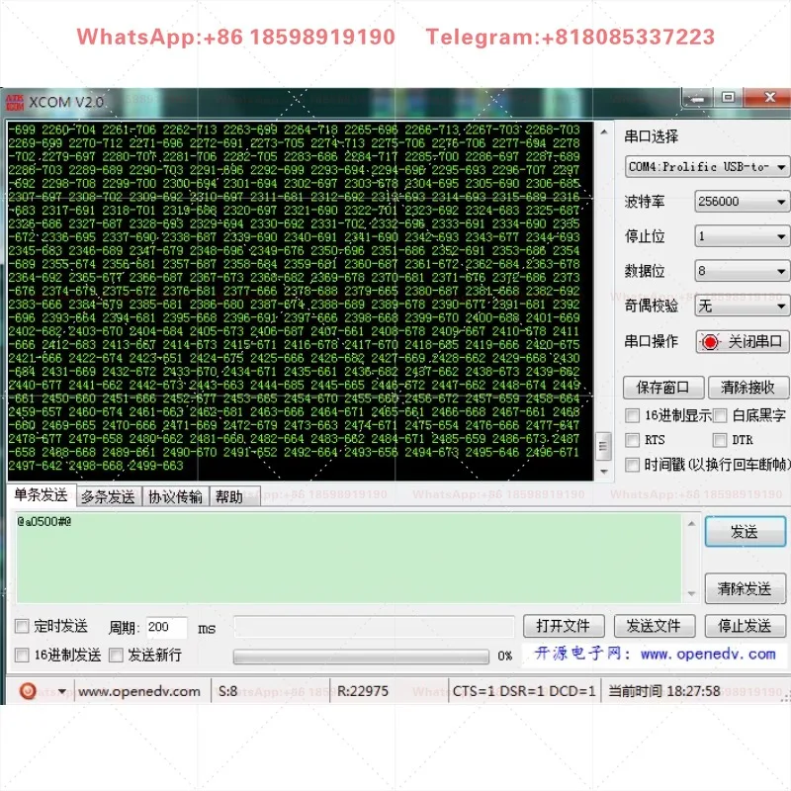Screen dimensions: 791x791
Task: Click receive window scrollbar thumb
Action: [604, 446]
